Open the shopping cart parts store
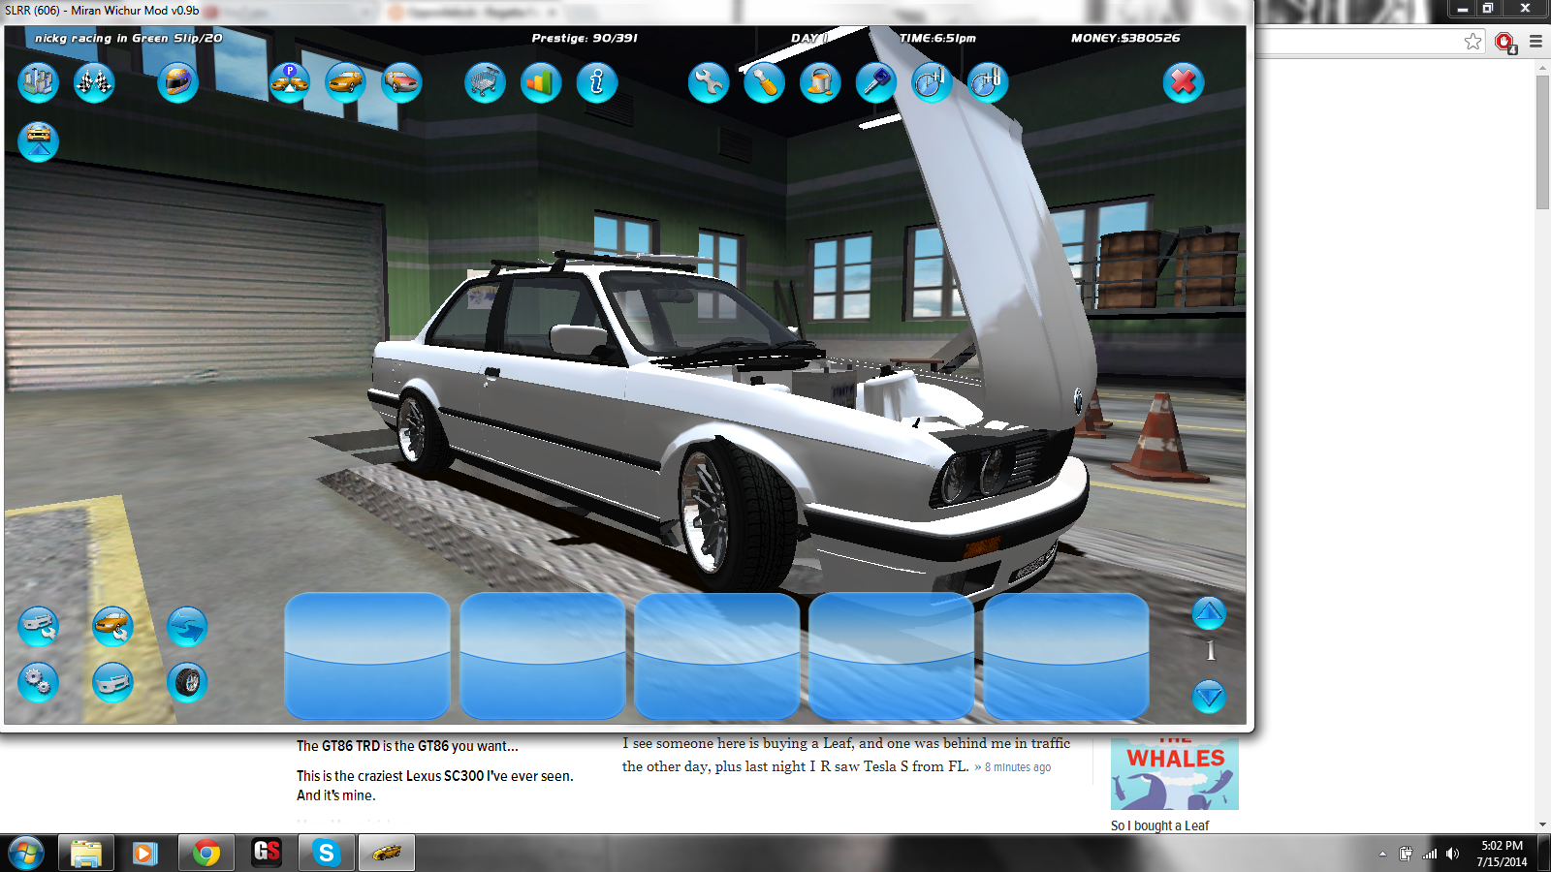The height and width of the screenshot is (872, 1551). pos(486,82)
